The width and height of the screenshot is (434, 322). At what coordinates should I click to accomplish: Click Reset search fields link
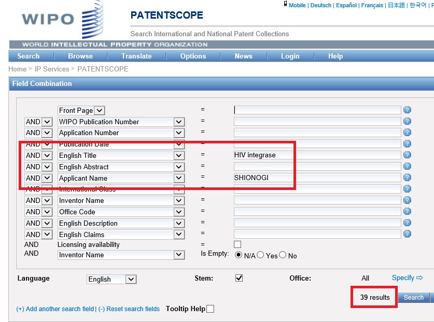(129, 309)
